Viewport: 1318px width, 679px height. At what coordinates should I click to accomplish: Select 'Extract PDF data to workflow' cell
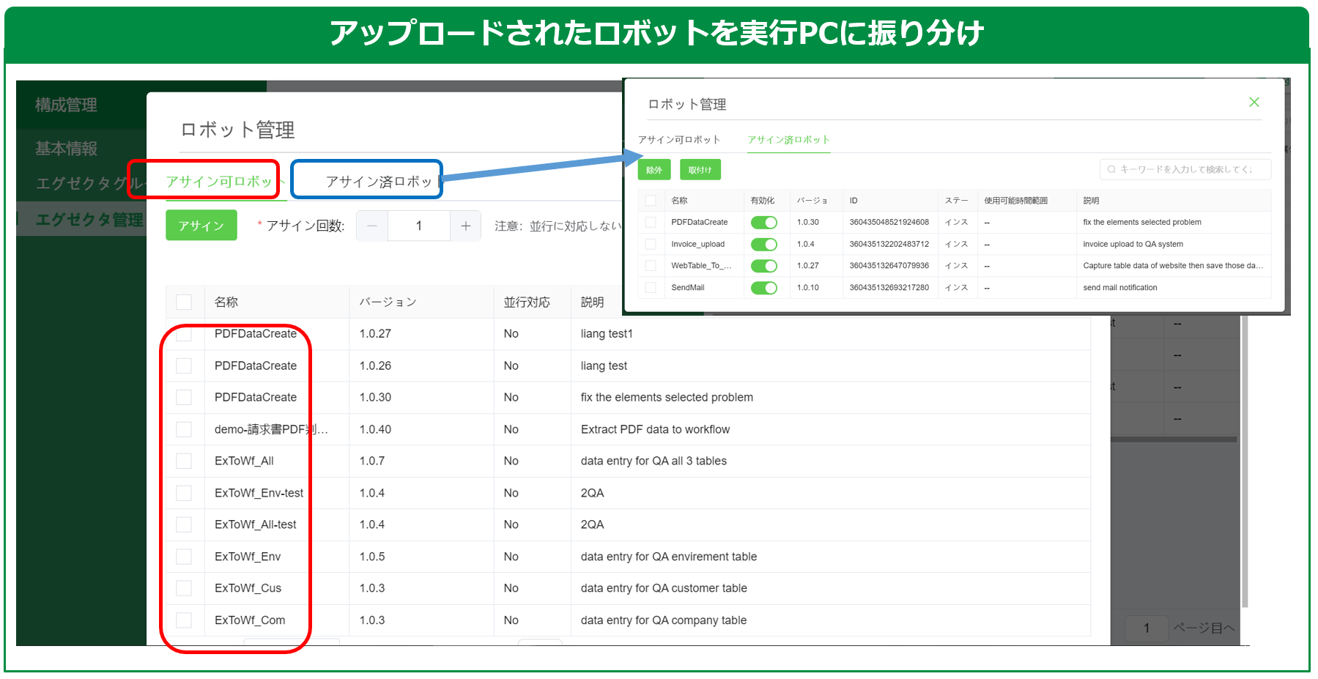[x=655, y=429]
